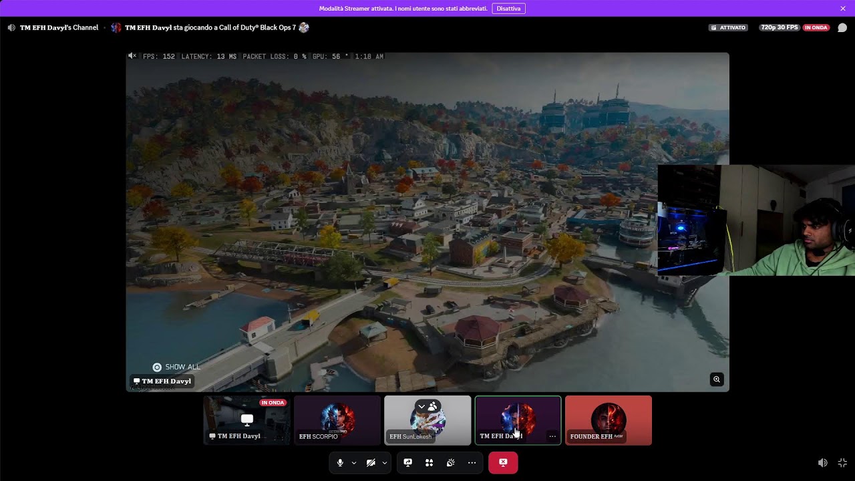Select the FOUNDER EFH participant tile

609,420
